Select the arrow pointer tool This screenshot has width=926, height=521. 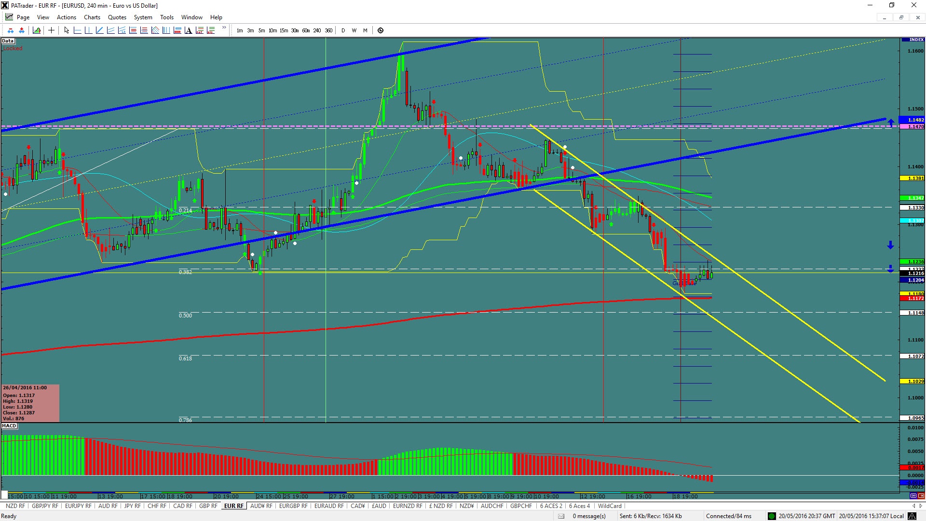point(67,30)
